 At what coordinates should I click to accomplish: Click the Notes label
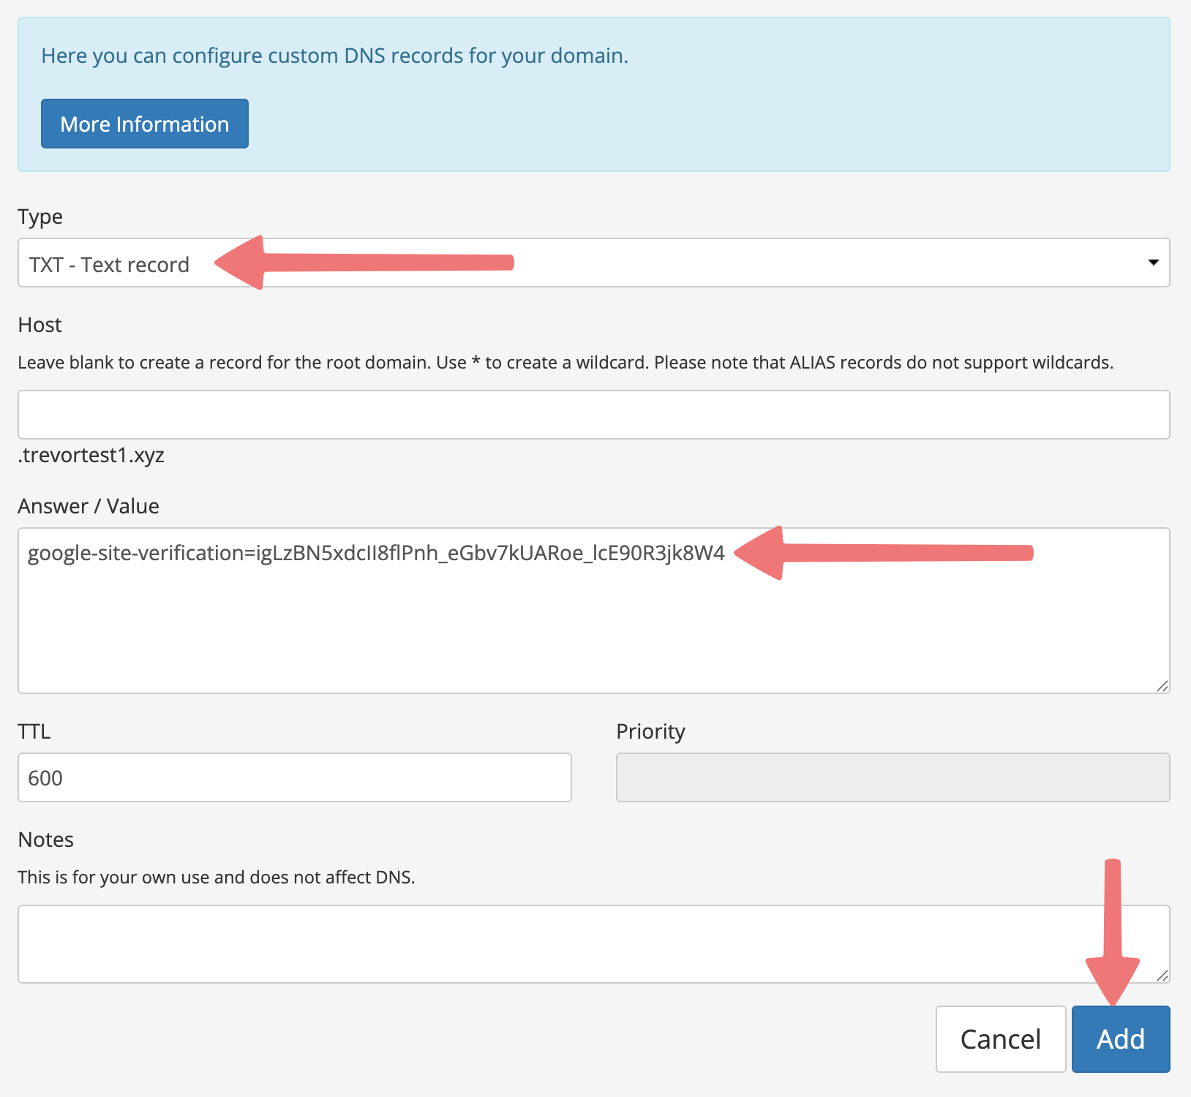[45, 840]
